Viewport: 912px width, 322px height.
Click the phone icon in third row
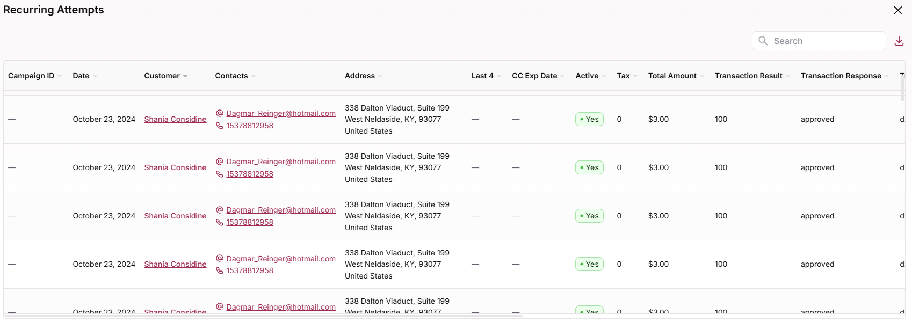pos(220,222)
